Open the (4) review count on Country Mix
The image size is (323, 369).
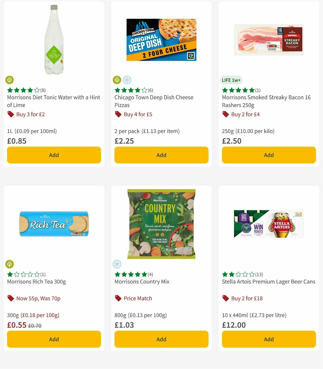[x=150, y=275]
